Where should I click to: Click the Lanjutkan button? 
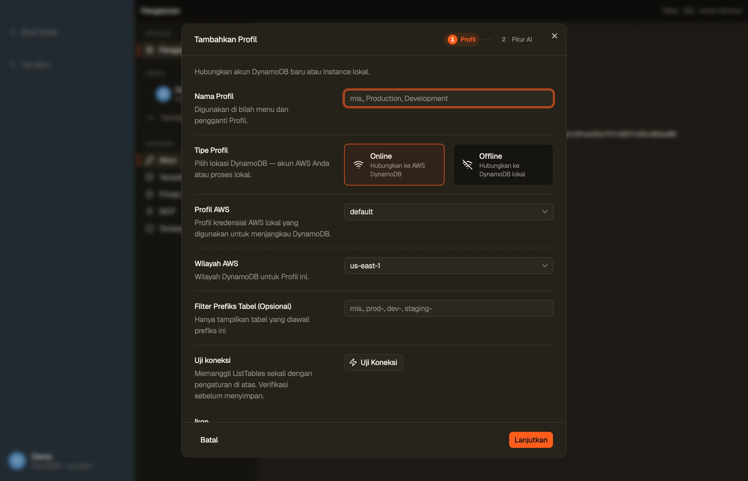(531, 440)
